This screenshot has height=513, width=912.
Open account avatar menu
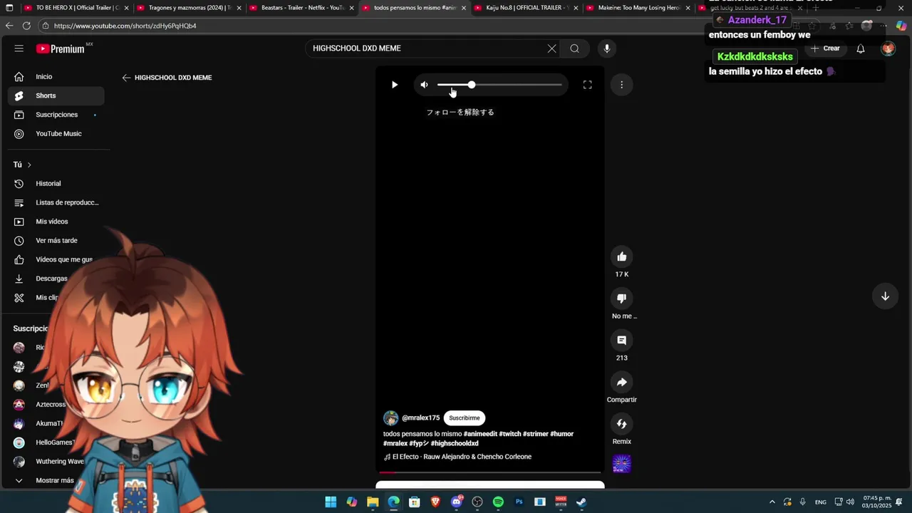pos(888,48)
